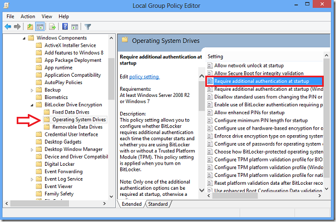Click policy icon beside Allow network unlock at startup
Viewport: 336px width, 222px height.
pyautogui.click(x=210, y=65)
